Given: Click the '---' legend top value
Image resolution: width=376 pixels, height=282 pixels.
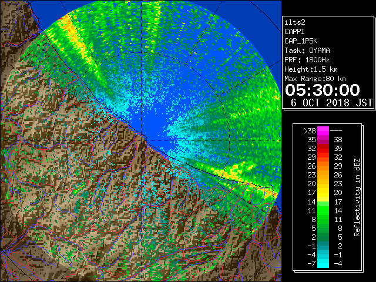Looking at the screenshot, I should tap(336, 131).
